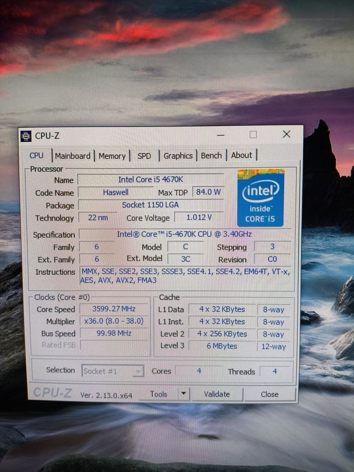Click the Intel Core i5 logo badge
Viewport: 354px width, 472px height.
(x=261, y=198)
